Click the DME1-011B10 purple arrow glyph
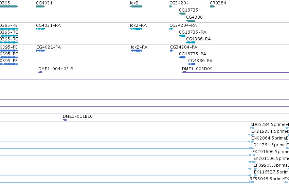 click(x=65, y=120)
